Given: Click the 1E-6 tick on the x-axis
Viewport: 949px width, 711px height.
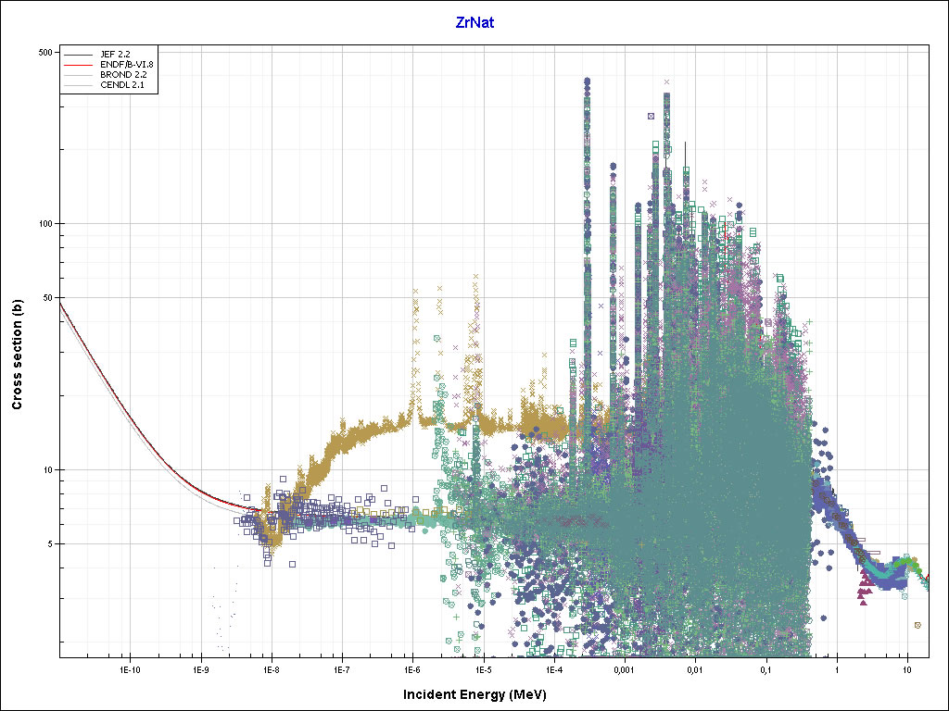Looking at the screenshot, I should tap(412, 668).
